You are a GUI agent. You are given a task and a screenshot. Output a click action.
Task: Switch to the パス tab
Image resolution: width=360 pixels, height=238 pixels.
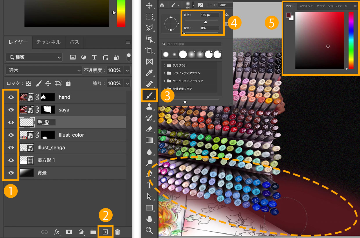[74, 42]
